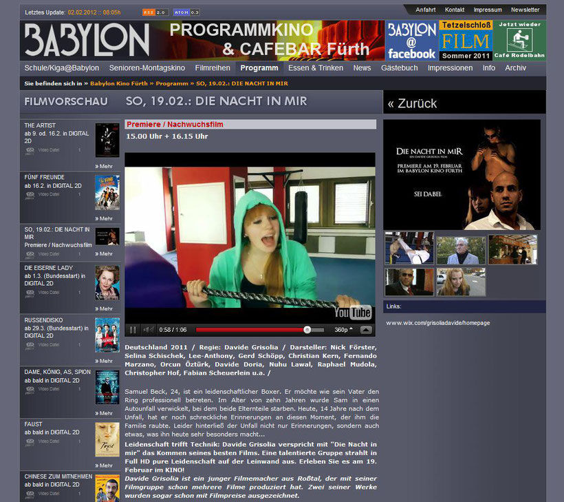Image resolution: width=564 pixels, height=502 pixels.
Task: Expand the video player with the up-arrow button
Action: tap(366, 330)
